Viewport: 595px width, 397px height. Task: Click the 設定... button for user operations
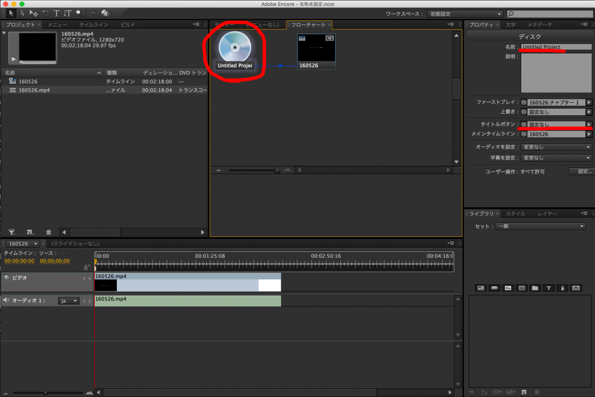[x=584, y=172]
